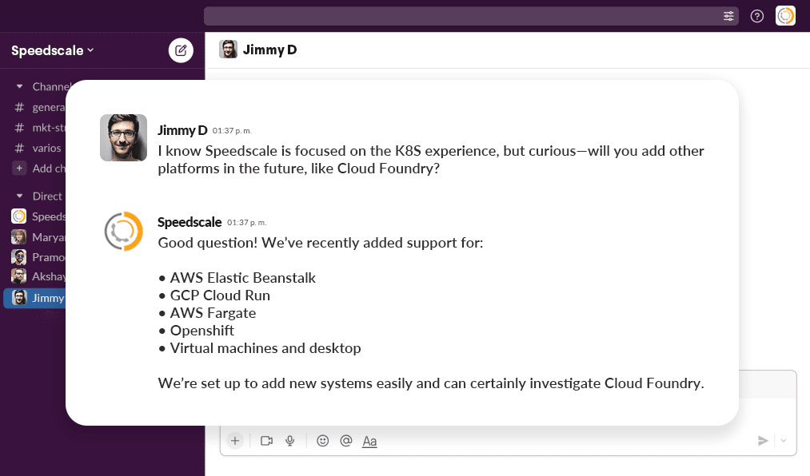Click 'Virtual machines and desktop' text
Viewport: 810px width, 476px height.
pos(265,348)
